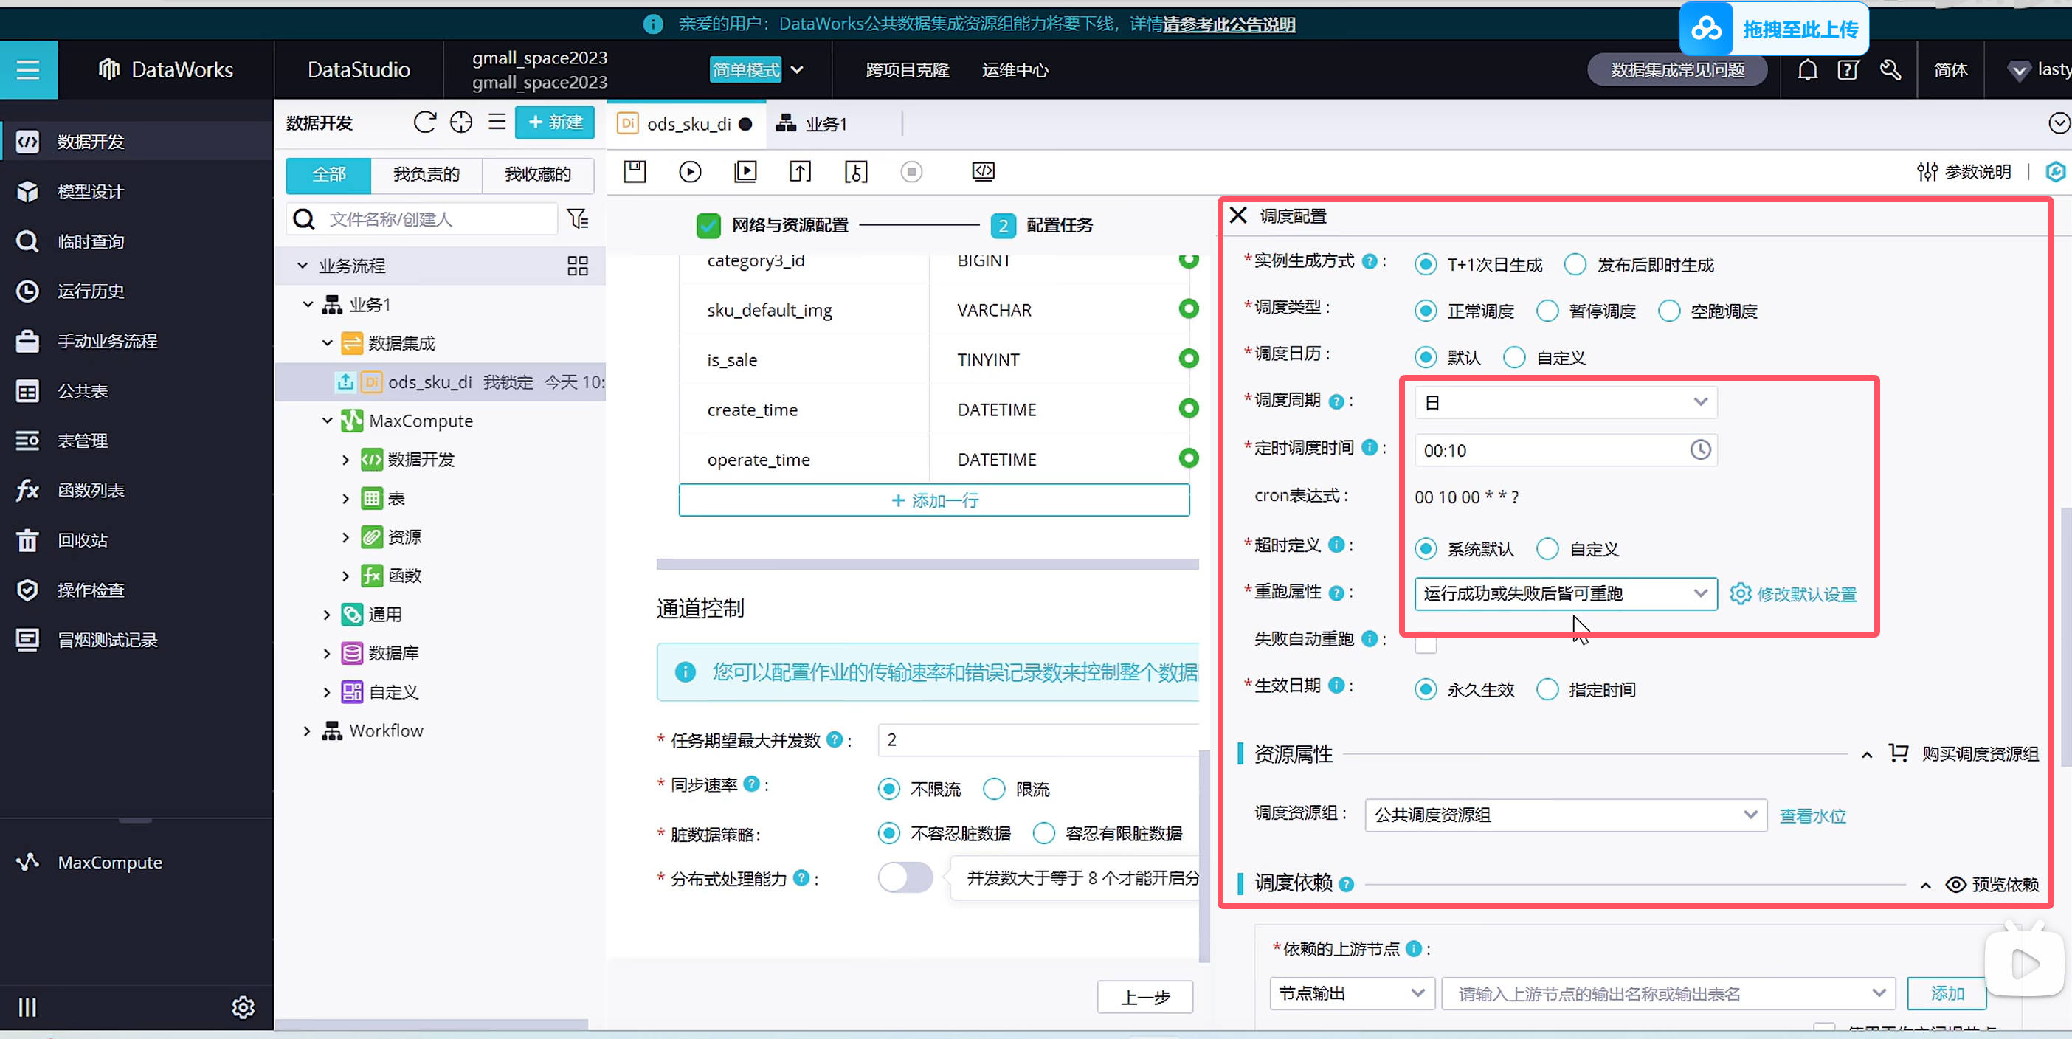The height and width of the screenshot is (1039, 2072).
Task: Toggle the 分布式处理能力 switch
Action: [x=905, y=877]
